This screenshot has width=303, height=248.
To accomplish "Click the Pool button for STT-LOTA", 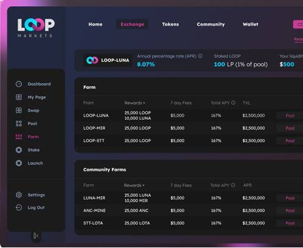I will 290,223.
